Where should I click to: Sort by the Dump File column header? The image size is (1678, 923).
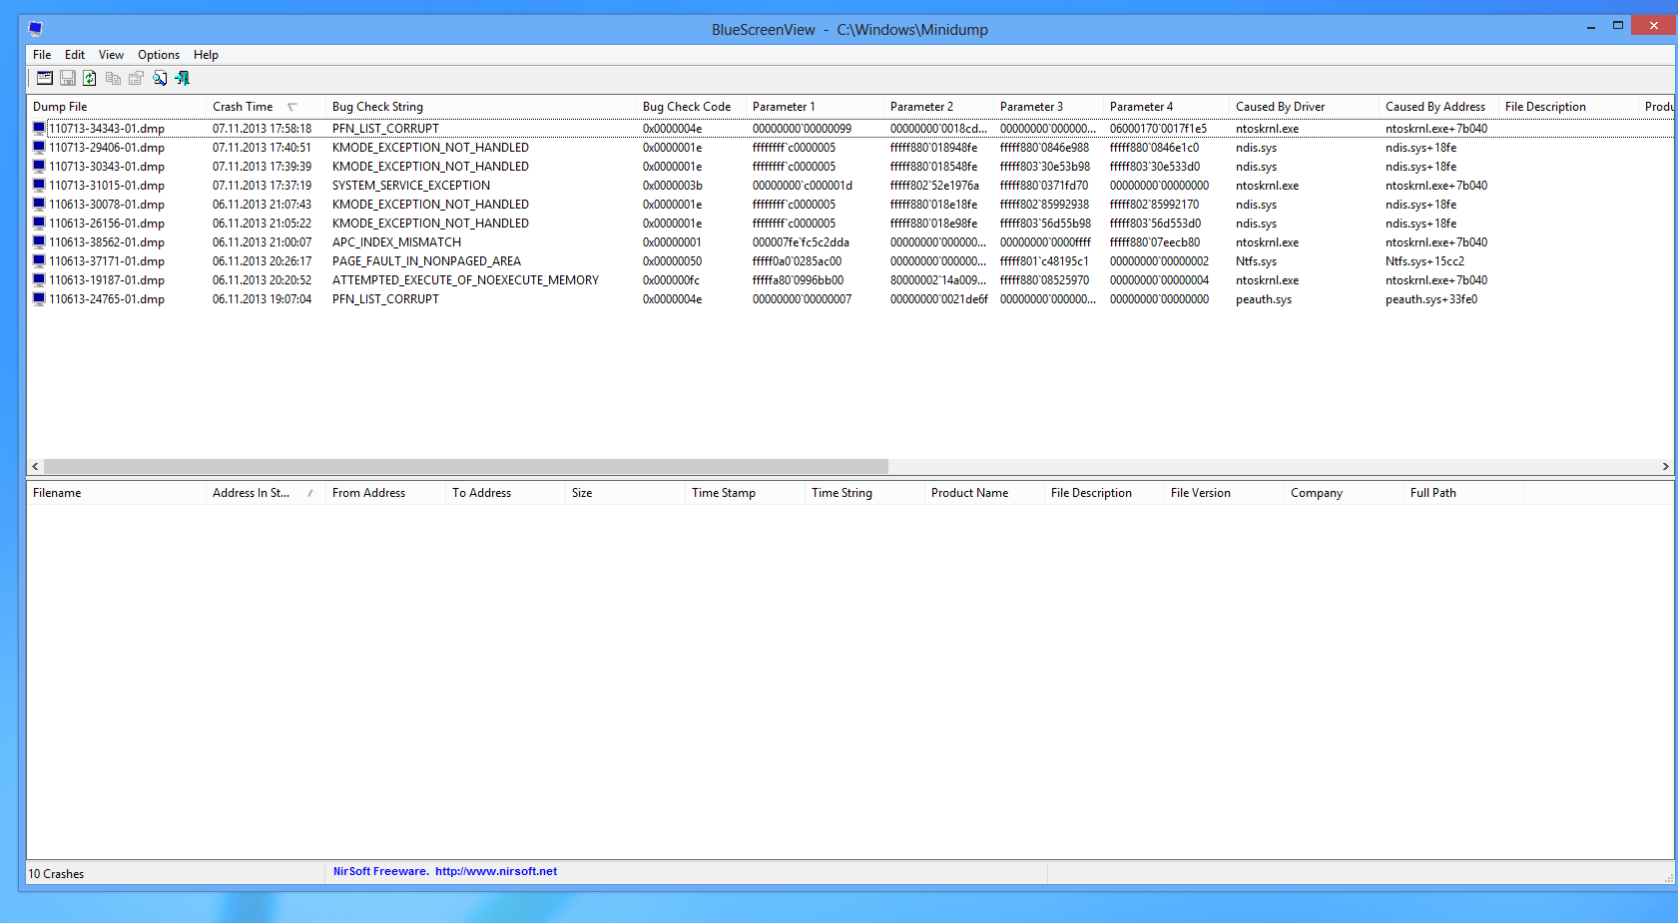pos(117,107)
